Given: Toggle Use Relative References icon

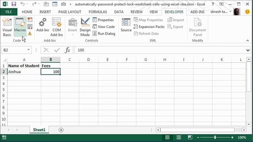Looking at the screenshot, I should [x=30, y=26].
